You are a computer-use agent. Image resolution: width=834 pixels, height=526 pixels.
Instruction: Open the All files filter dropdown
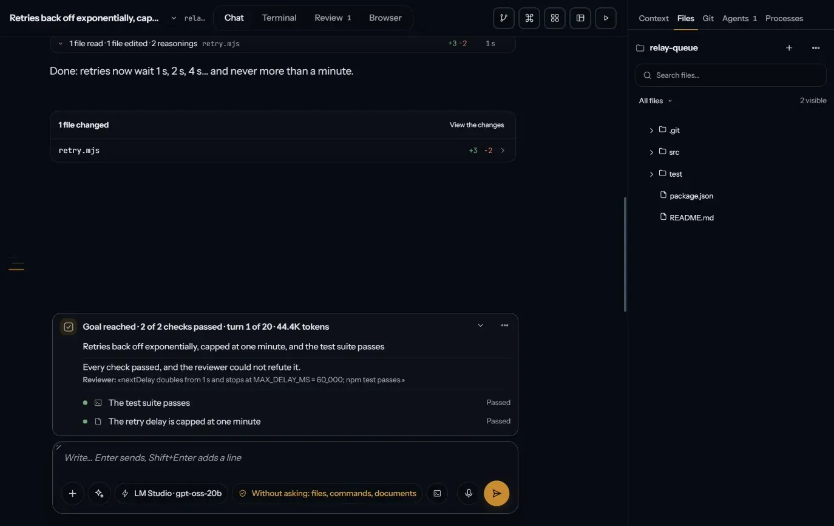pyautogui.click(x=656, y=101)
